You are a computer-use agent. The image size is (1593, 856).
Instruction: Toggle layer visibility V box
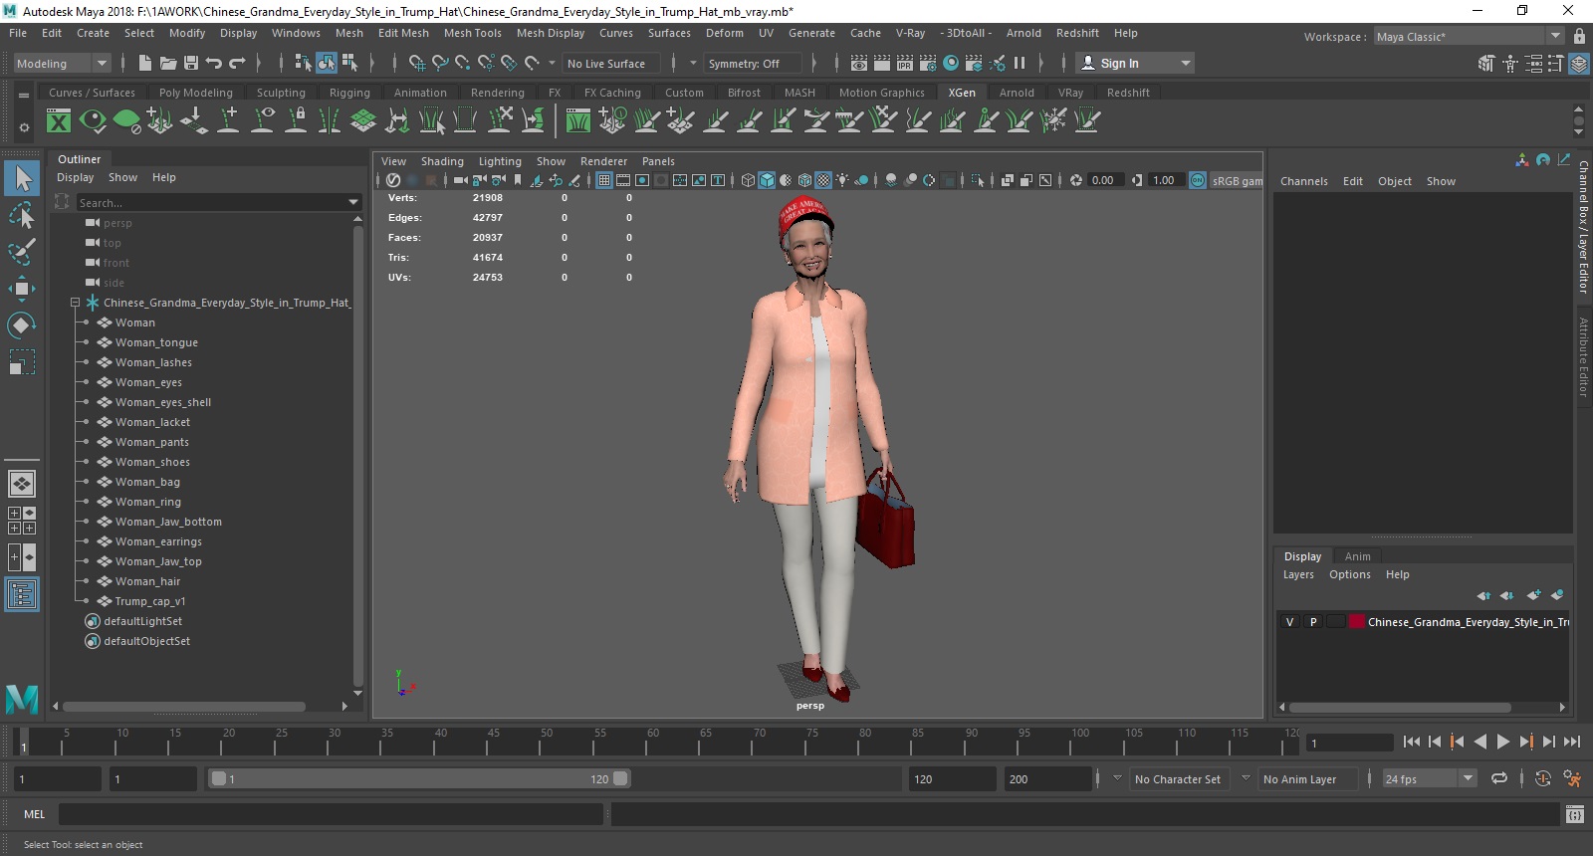(1289, 622)
